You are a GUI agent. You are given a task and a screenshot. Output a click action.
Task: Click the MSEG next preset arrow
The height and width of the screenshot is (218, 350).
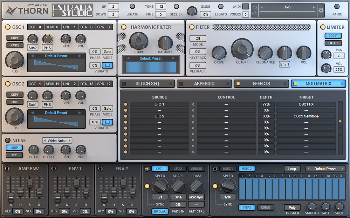click(x=342, y=169)
